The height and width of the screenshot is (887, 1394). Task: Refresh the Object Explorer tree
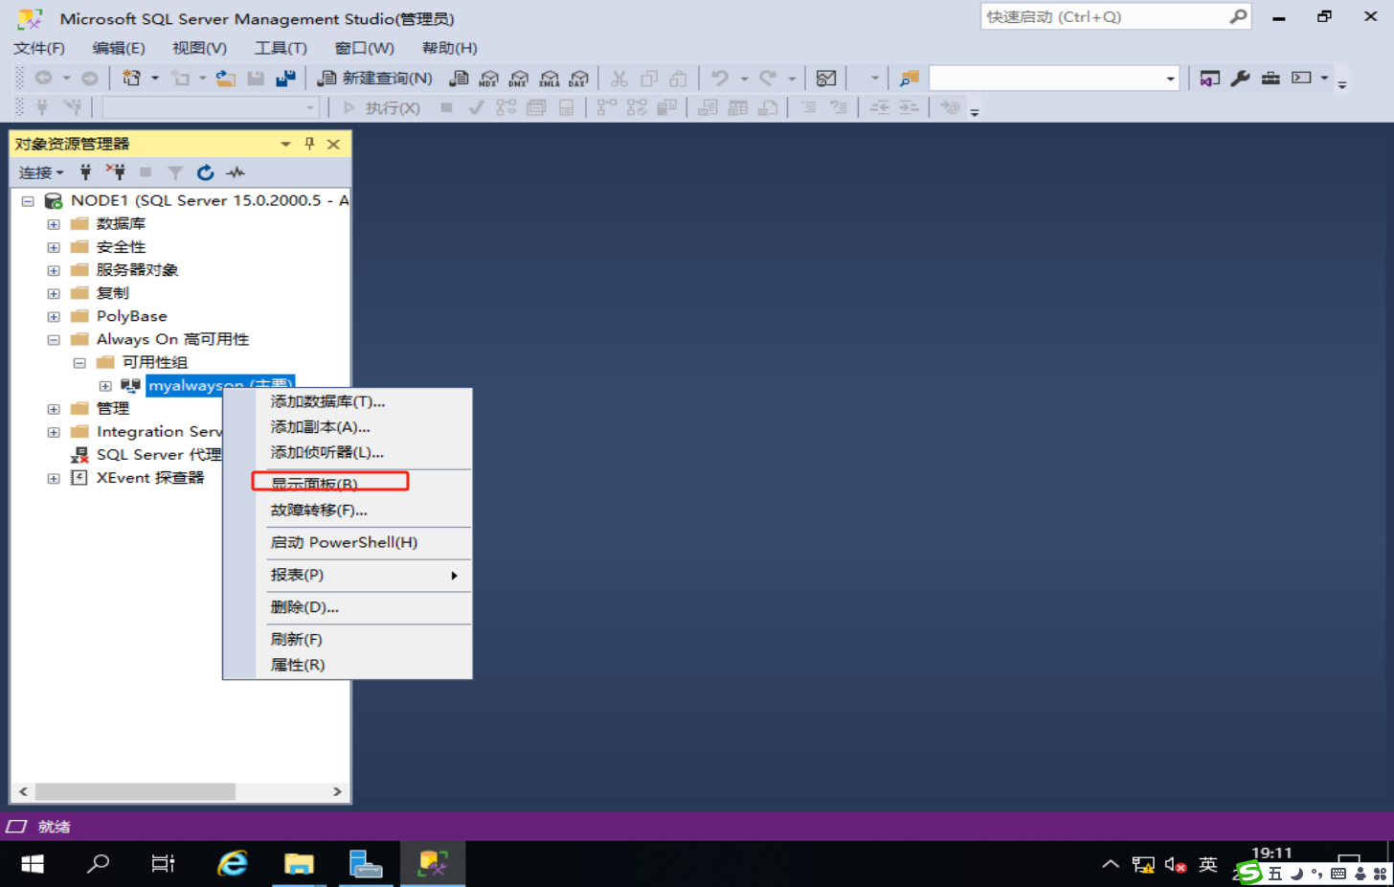coord(205,172)
